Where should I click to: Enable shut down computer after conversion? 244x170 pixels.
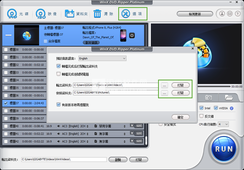pyautogui.click(x=58, y=74)
